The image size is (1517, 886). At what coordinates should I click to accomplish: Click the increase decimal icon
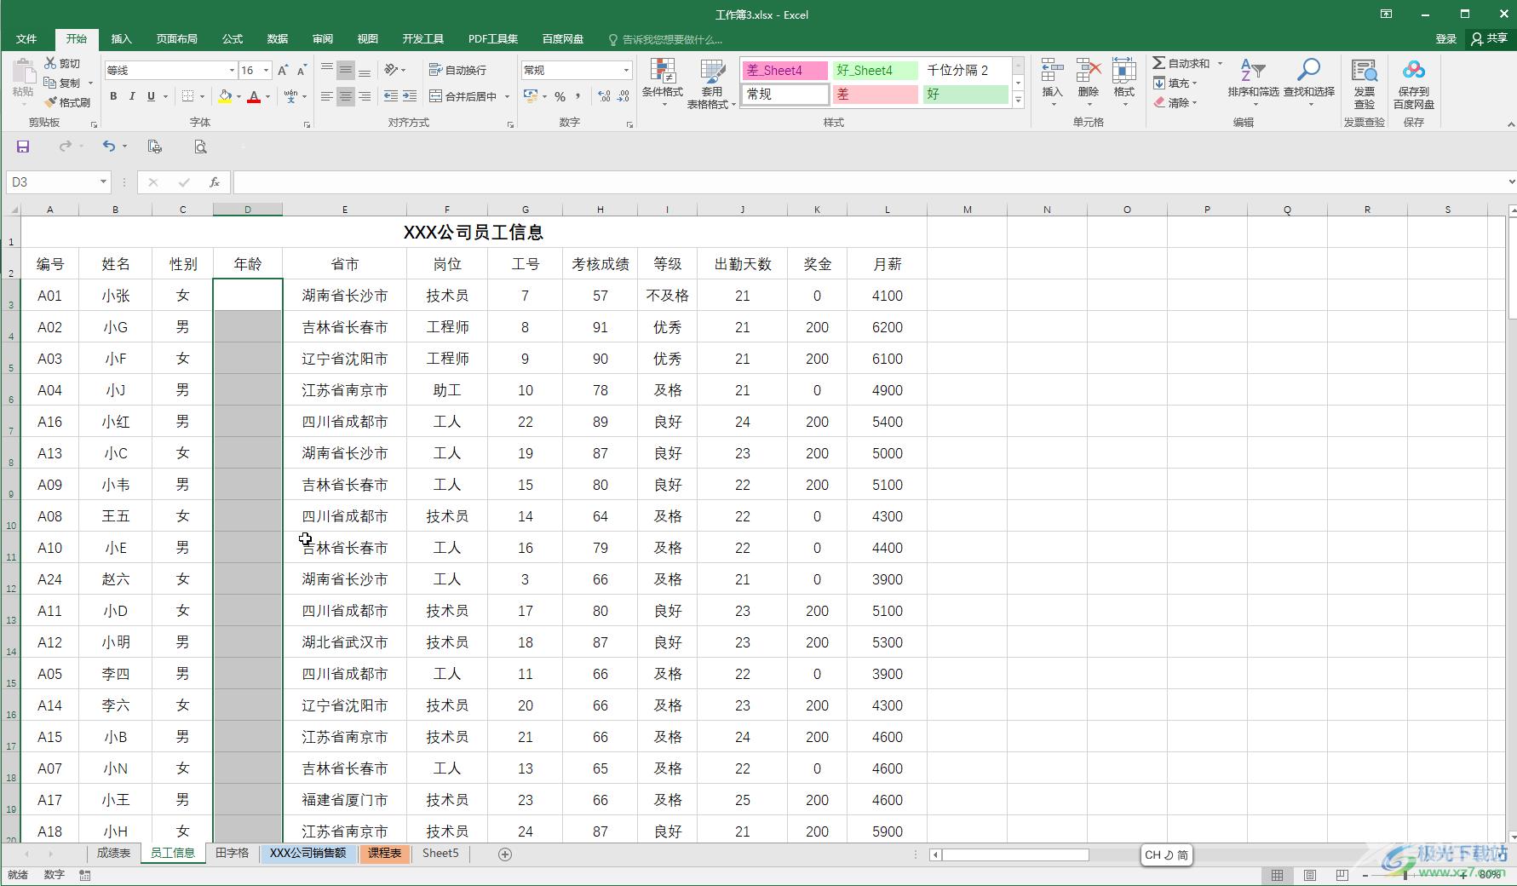(x=604, y=96)
